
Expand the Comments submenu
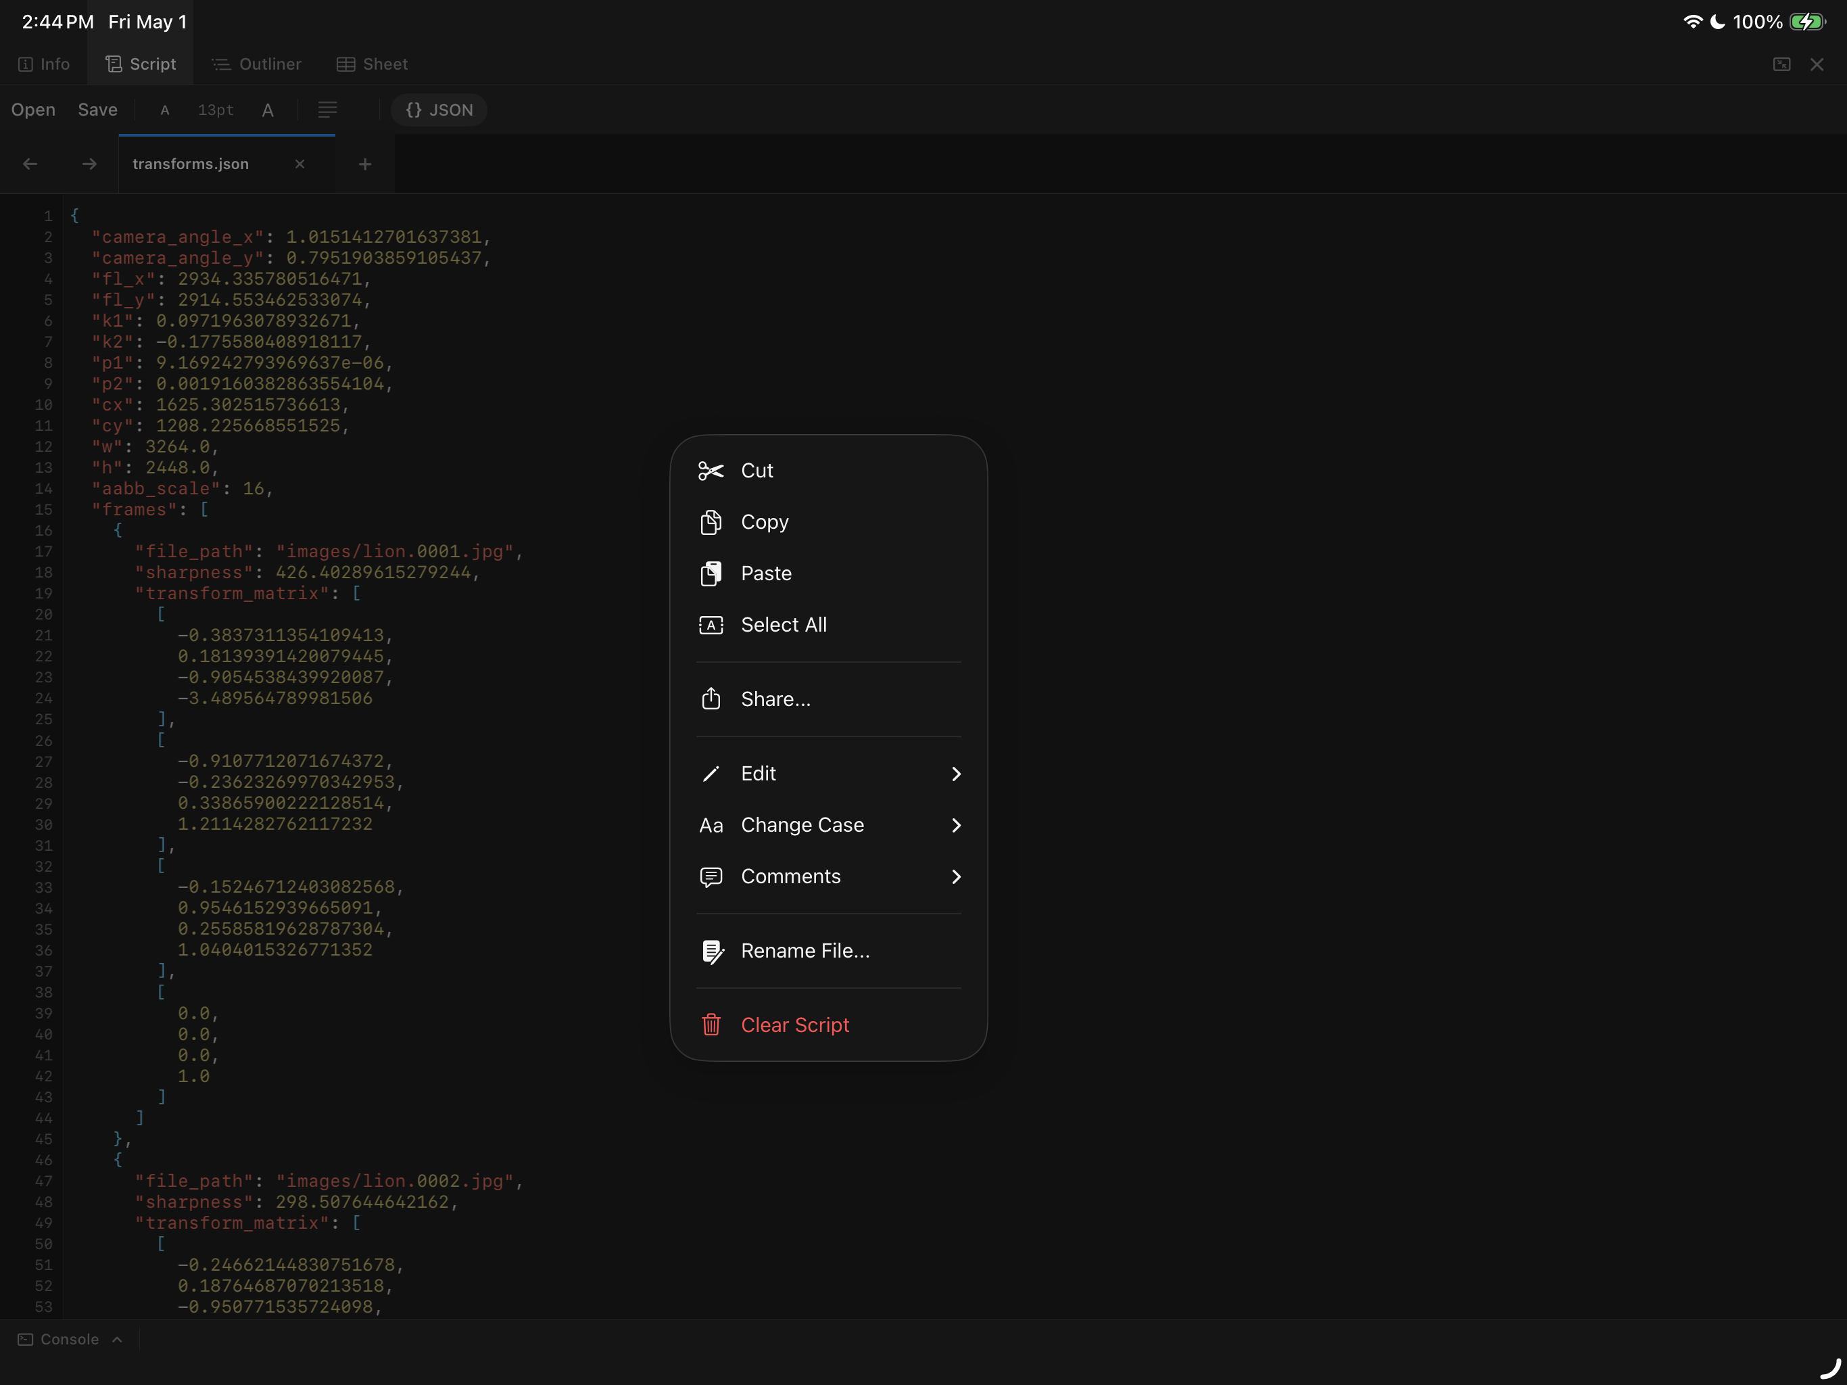tap(828, 876)
